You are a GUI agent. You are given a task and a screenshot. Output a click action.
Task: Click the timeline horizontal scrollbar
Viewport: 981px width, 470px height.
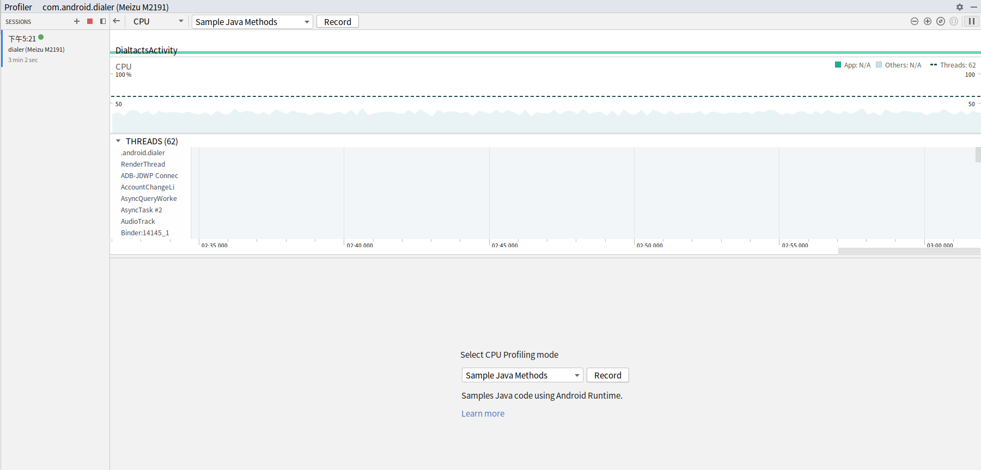909,251
